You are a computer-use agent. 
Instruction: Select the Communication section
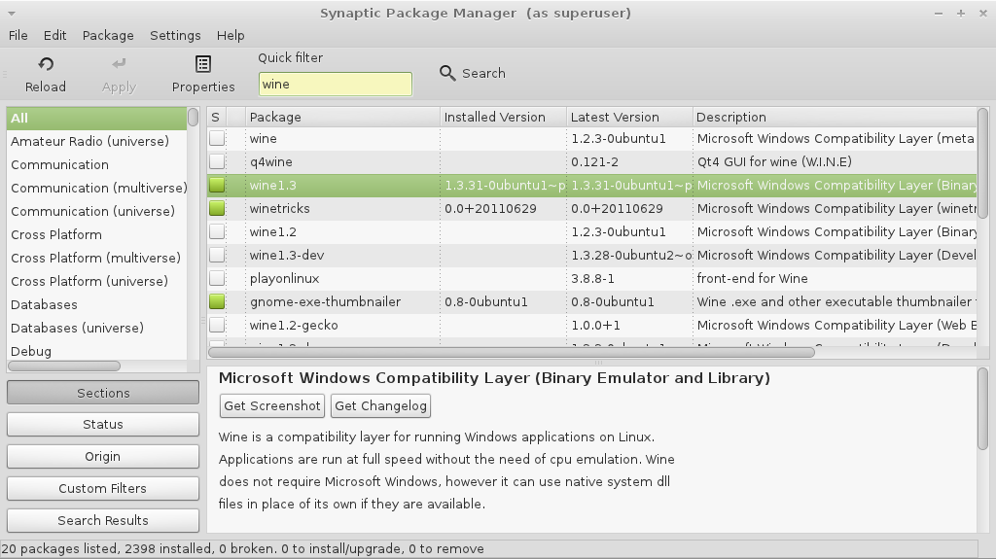click(96, 164)
